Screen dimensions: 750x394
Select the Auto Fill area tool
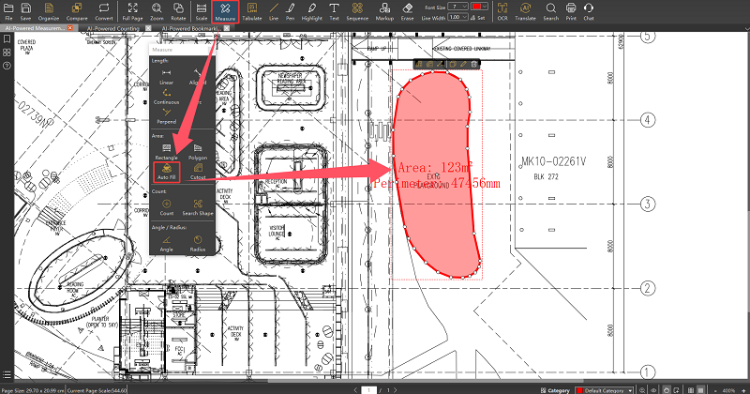click(166, 170)
